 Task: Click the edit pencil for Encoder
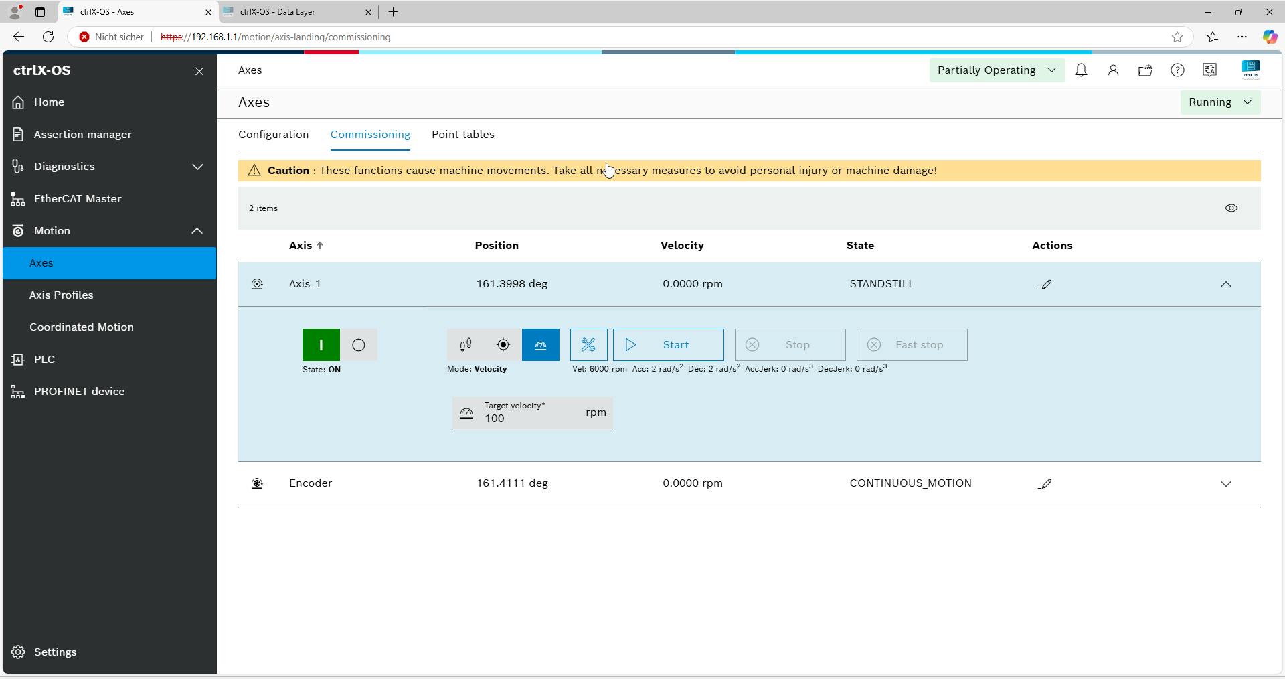(x=1045, y=483)
